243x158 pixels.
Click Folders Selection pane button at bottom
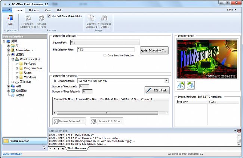(x=25, y=141)
